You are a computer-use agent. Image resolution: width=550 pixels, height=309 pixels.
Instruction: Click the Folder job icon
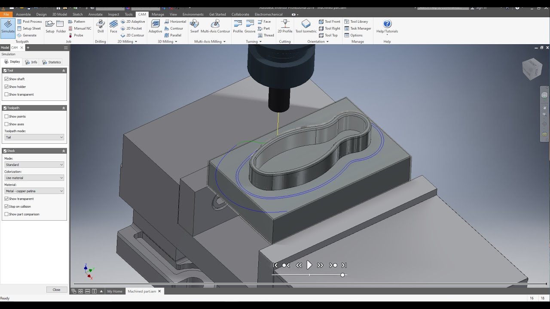click(x=61, y=27)
